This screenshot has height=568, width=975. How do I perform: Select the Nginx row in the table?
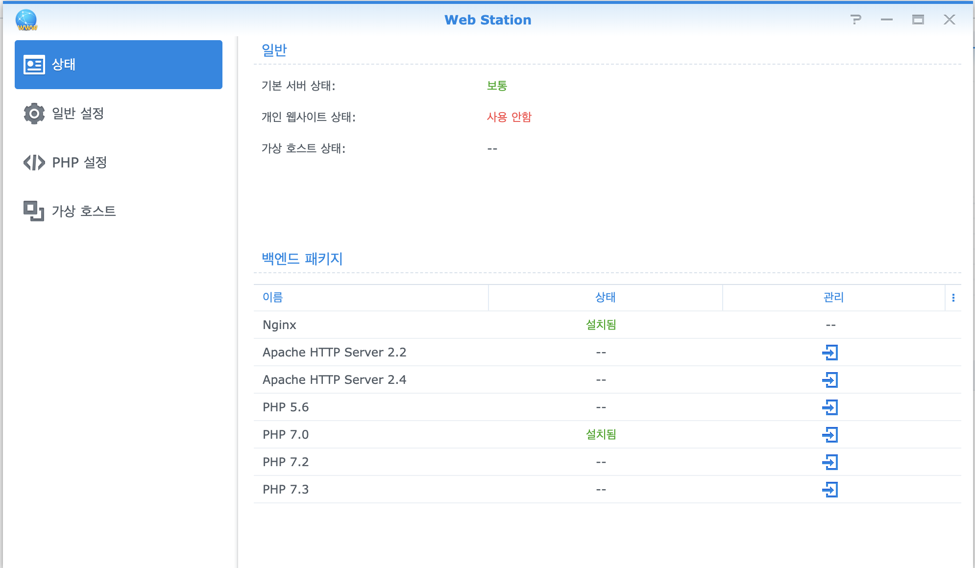pyautogui.click(x=280, y=325)
